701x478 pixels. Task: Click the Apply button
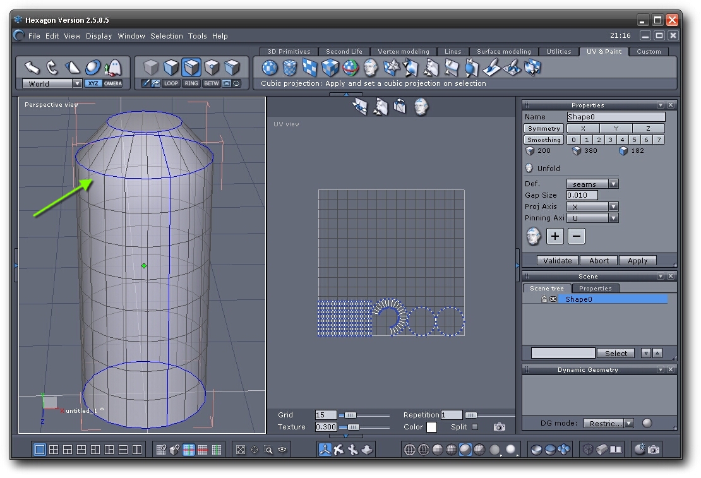pyautogui.click(x=637, y=261)
